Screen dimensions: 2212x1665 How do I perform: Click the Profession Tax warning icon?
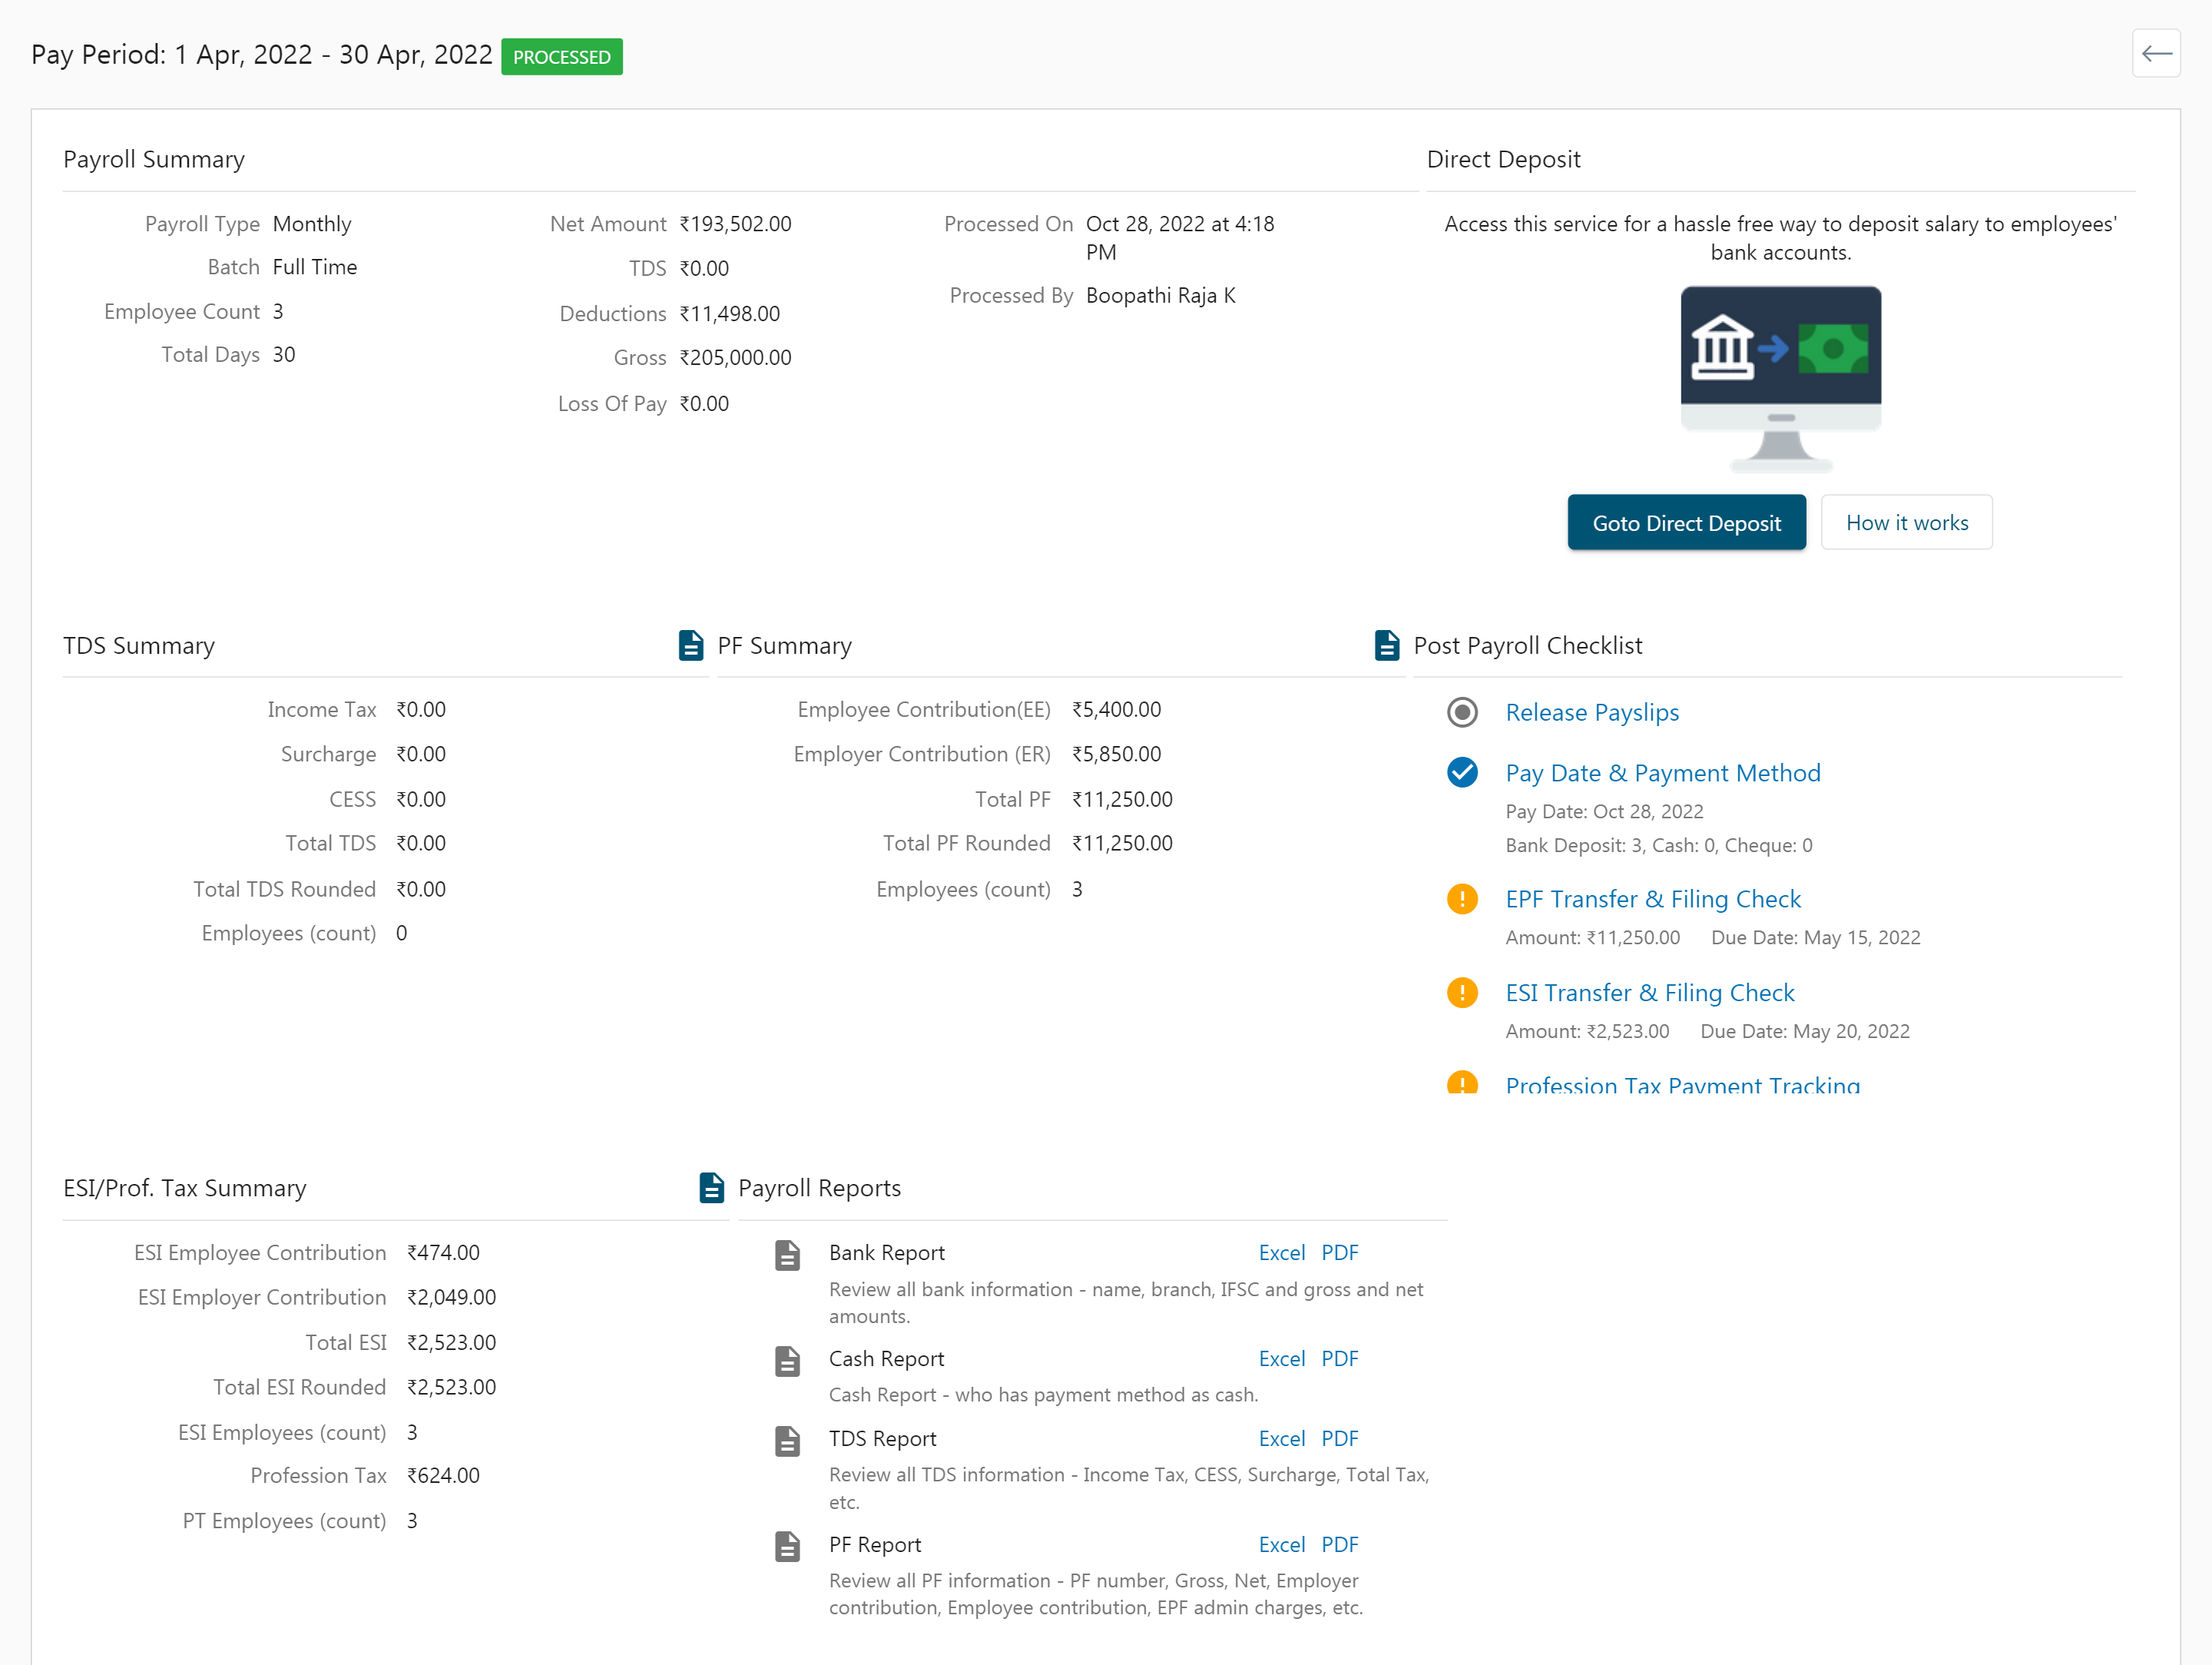coord(1462,1082)
